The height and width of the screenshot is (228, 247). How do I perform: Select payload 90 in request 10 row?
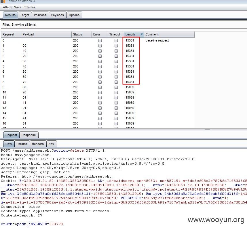24,93
